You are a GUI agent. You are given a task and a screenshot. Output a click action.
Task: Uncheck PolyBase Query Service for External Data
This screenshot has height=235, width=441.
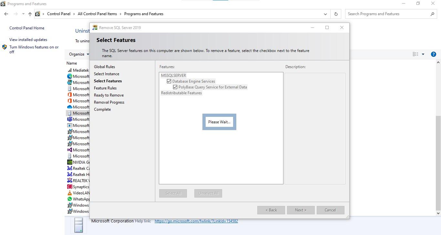pyautogui.click(x=175, y=87)
